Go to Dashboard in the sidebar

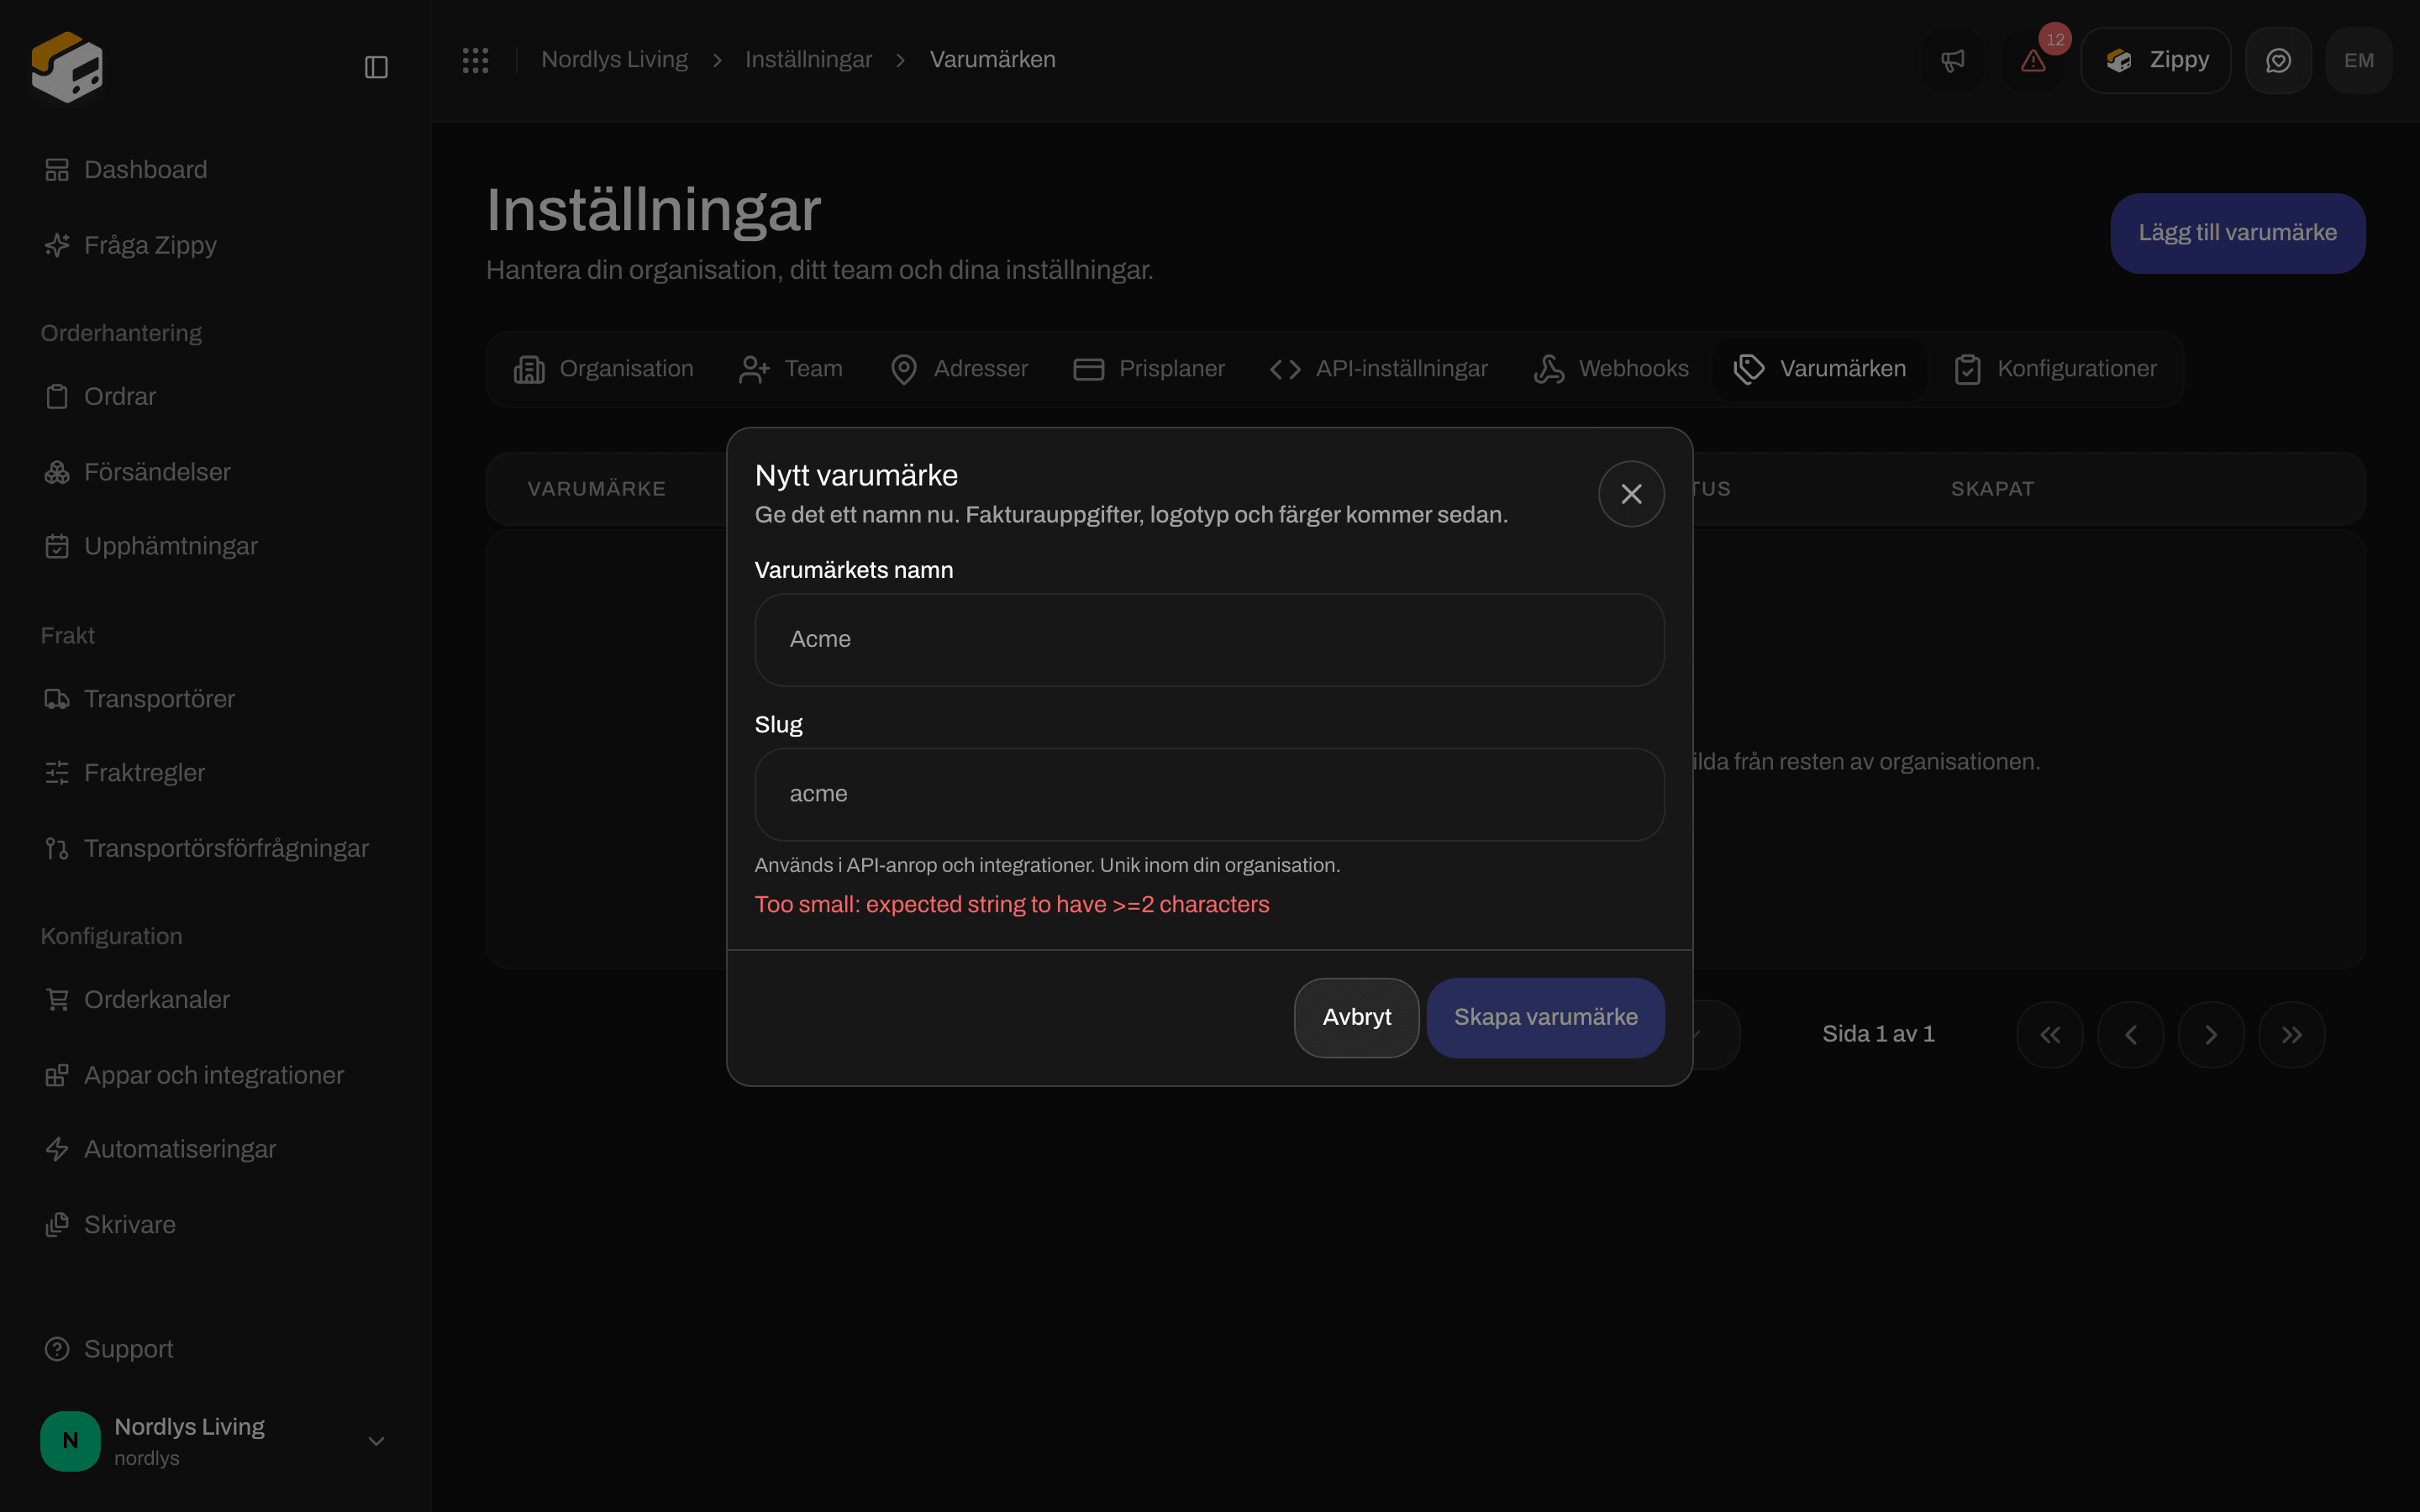tap(125, 170)
